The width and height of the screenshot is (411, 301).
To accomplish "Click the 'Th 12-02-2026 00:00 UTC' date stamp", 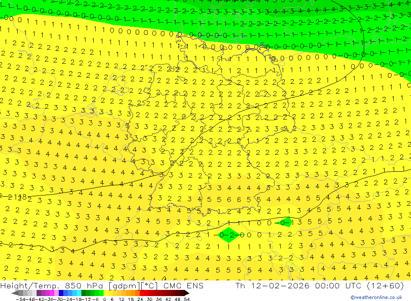I will click(298, 285).
